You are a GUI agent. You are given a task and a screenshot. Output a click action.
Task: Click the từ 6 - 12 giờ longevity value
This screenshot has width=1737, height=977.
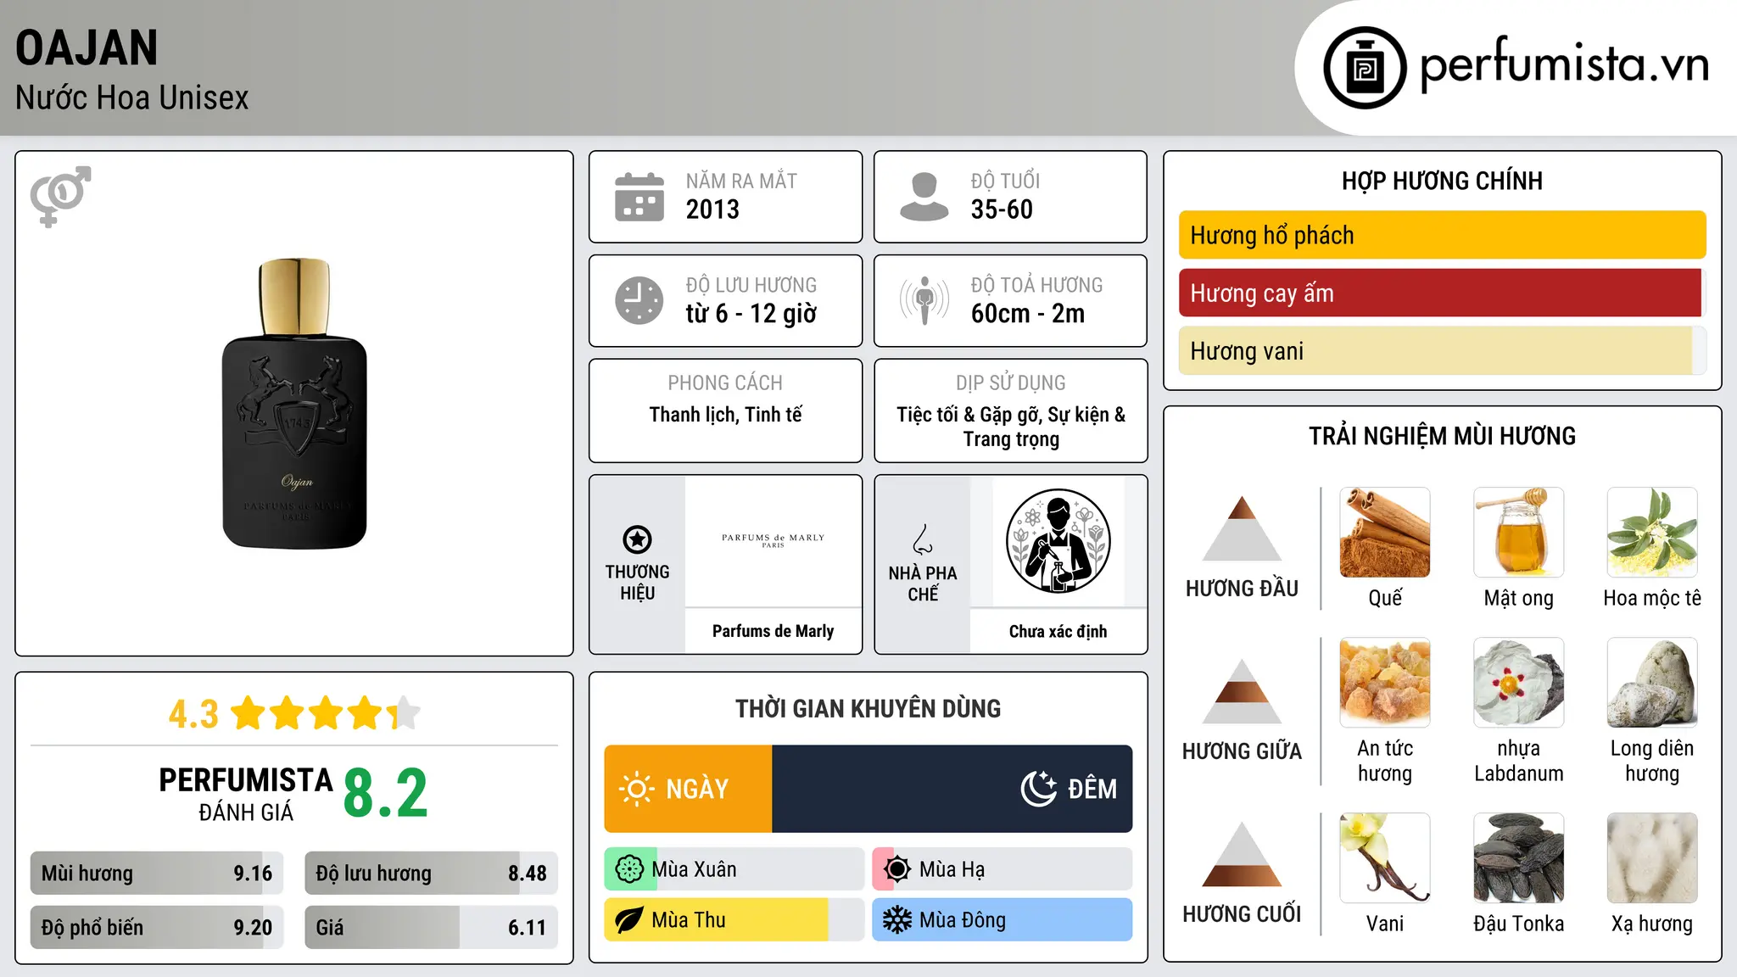click(751, 314)
